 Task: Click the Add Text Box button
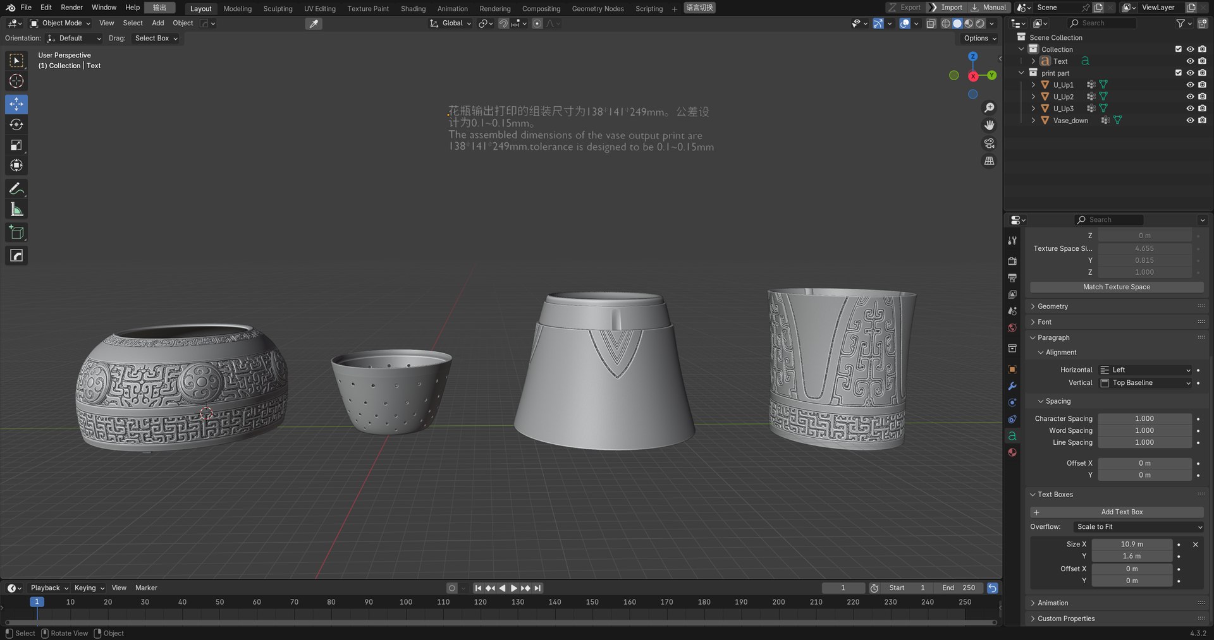point(1117,512)
